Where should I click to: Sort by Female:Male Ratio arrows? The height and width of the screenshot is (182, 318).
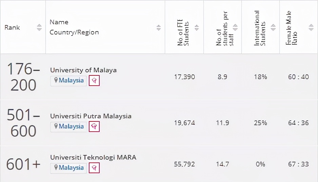coord(311,27)
